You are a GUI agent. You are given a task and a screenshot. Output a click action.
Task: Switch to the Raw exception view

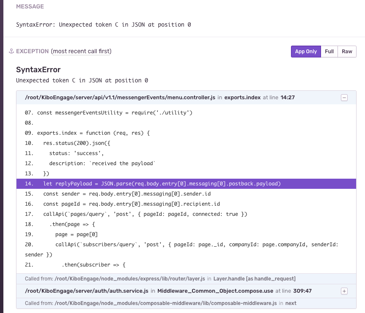347,51
